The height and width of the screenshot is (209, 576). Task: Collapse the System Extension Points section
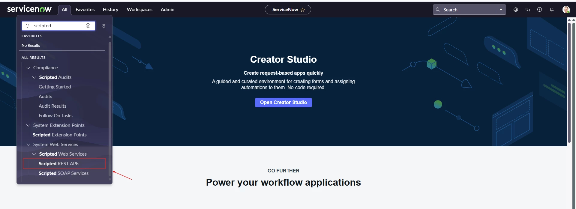28,125
